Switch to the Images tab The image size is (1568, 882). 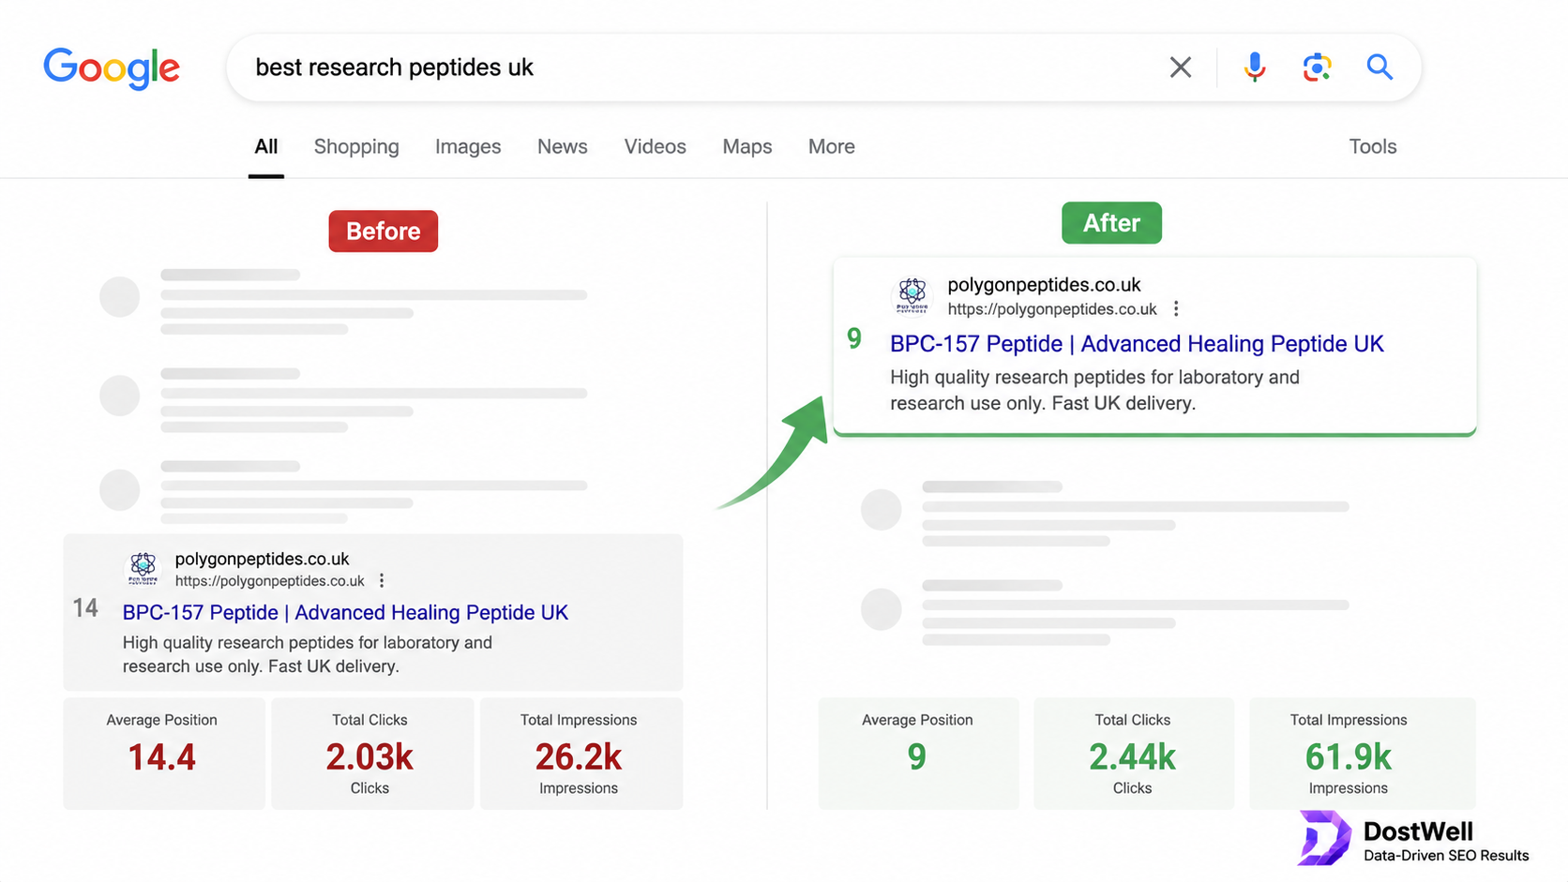(x=468, y=147)
